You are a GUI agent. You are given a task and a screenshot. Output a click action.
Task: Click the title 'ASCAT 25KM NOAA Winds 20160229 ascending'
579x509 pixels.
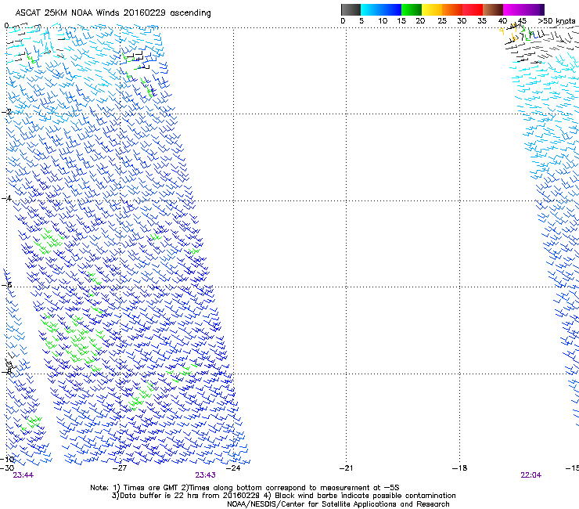[x=113, y=13]
